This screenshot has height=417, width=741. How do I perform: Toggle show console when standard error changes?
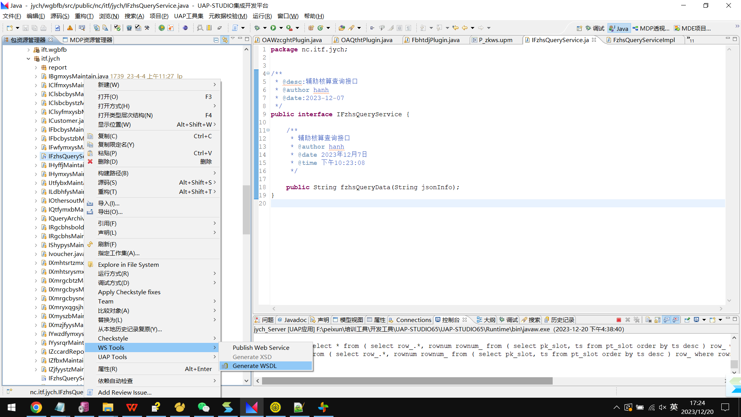(x=675, y=320)
